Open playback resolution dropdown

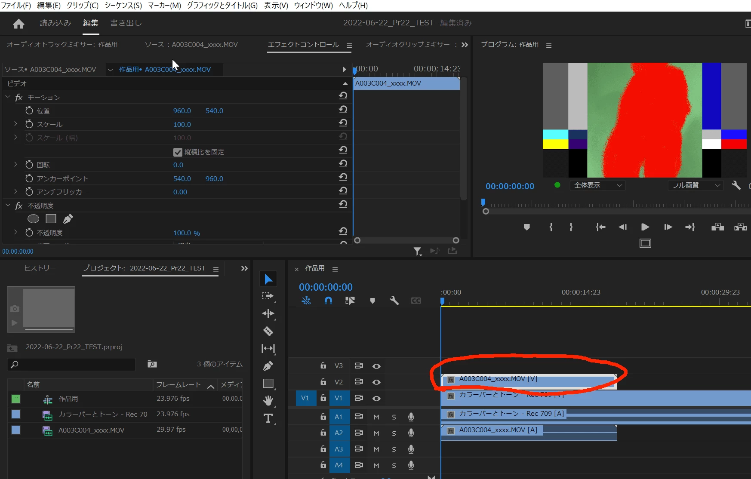pos(696,185)
